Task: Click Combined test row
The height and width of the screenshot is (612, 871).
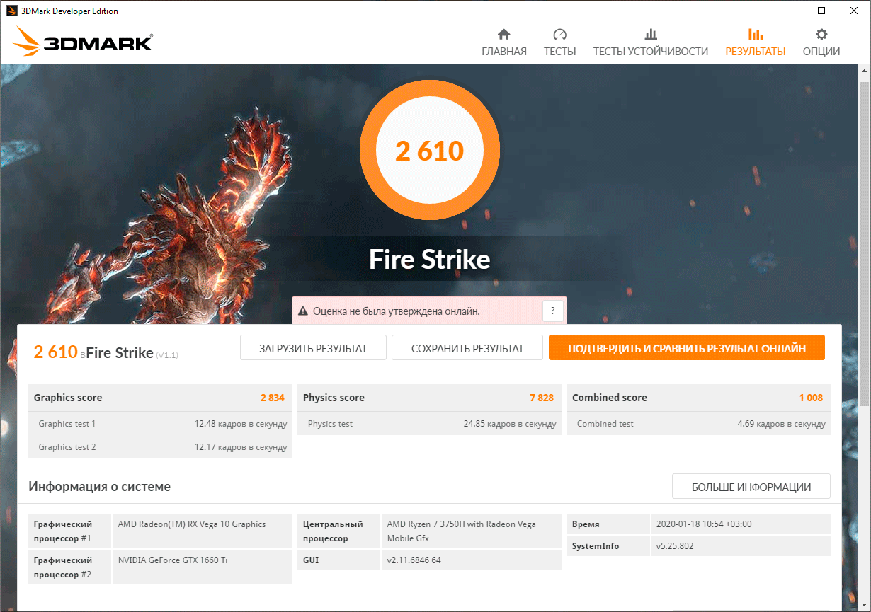Action: (x=699, y=424)
